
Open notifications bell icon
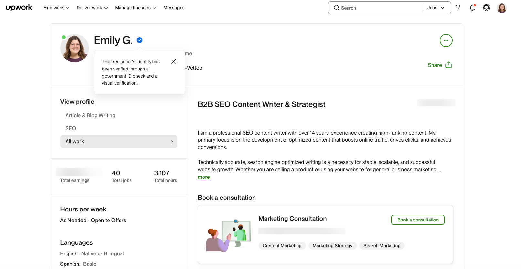(x=472, y=8)
